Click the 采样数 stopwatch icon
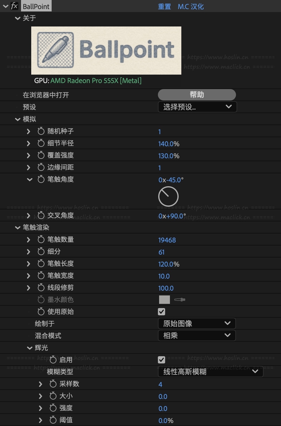 tap(53, 384)
